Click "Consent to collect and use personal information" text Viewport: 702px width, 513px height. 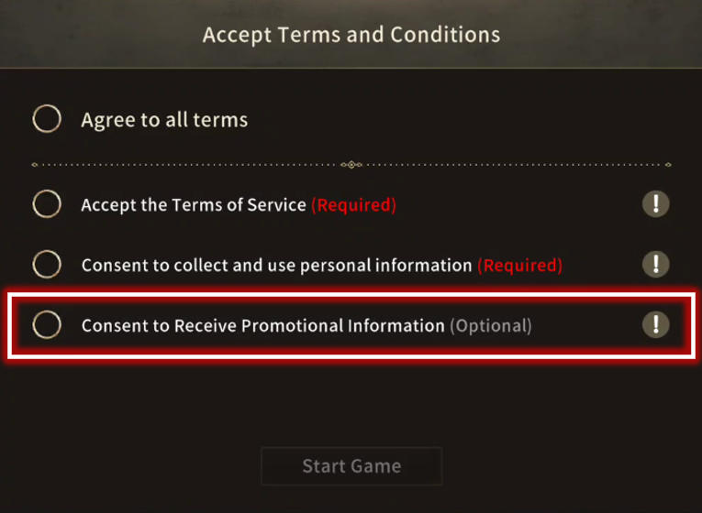click(277, 265)
